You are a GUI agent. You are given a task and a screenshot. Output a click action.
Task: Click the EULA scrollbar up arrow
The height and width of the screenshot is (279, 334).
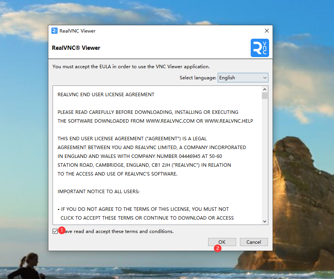(265, 89)
